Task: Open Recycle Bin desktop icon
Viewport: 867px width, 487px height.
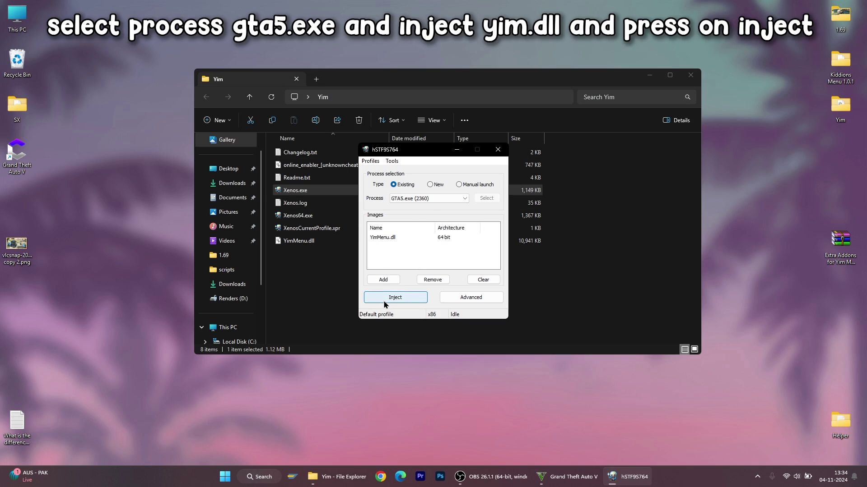Action: pos(17,64)
